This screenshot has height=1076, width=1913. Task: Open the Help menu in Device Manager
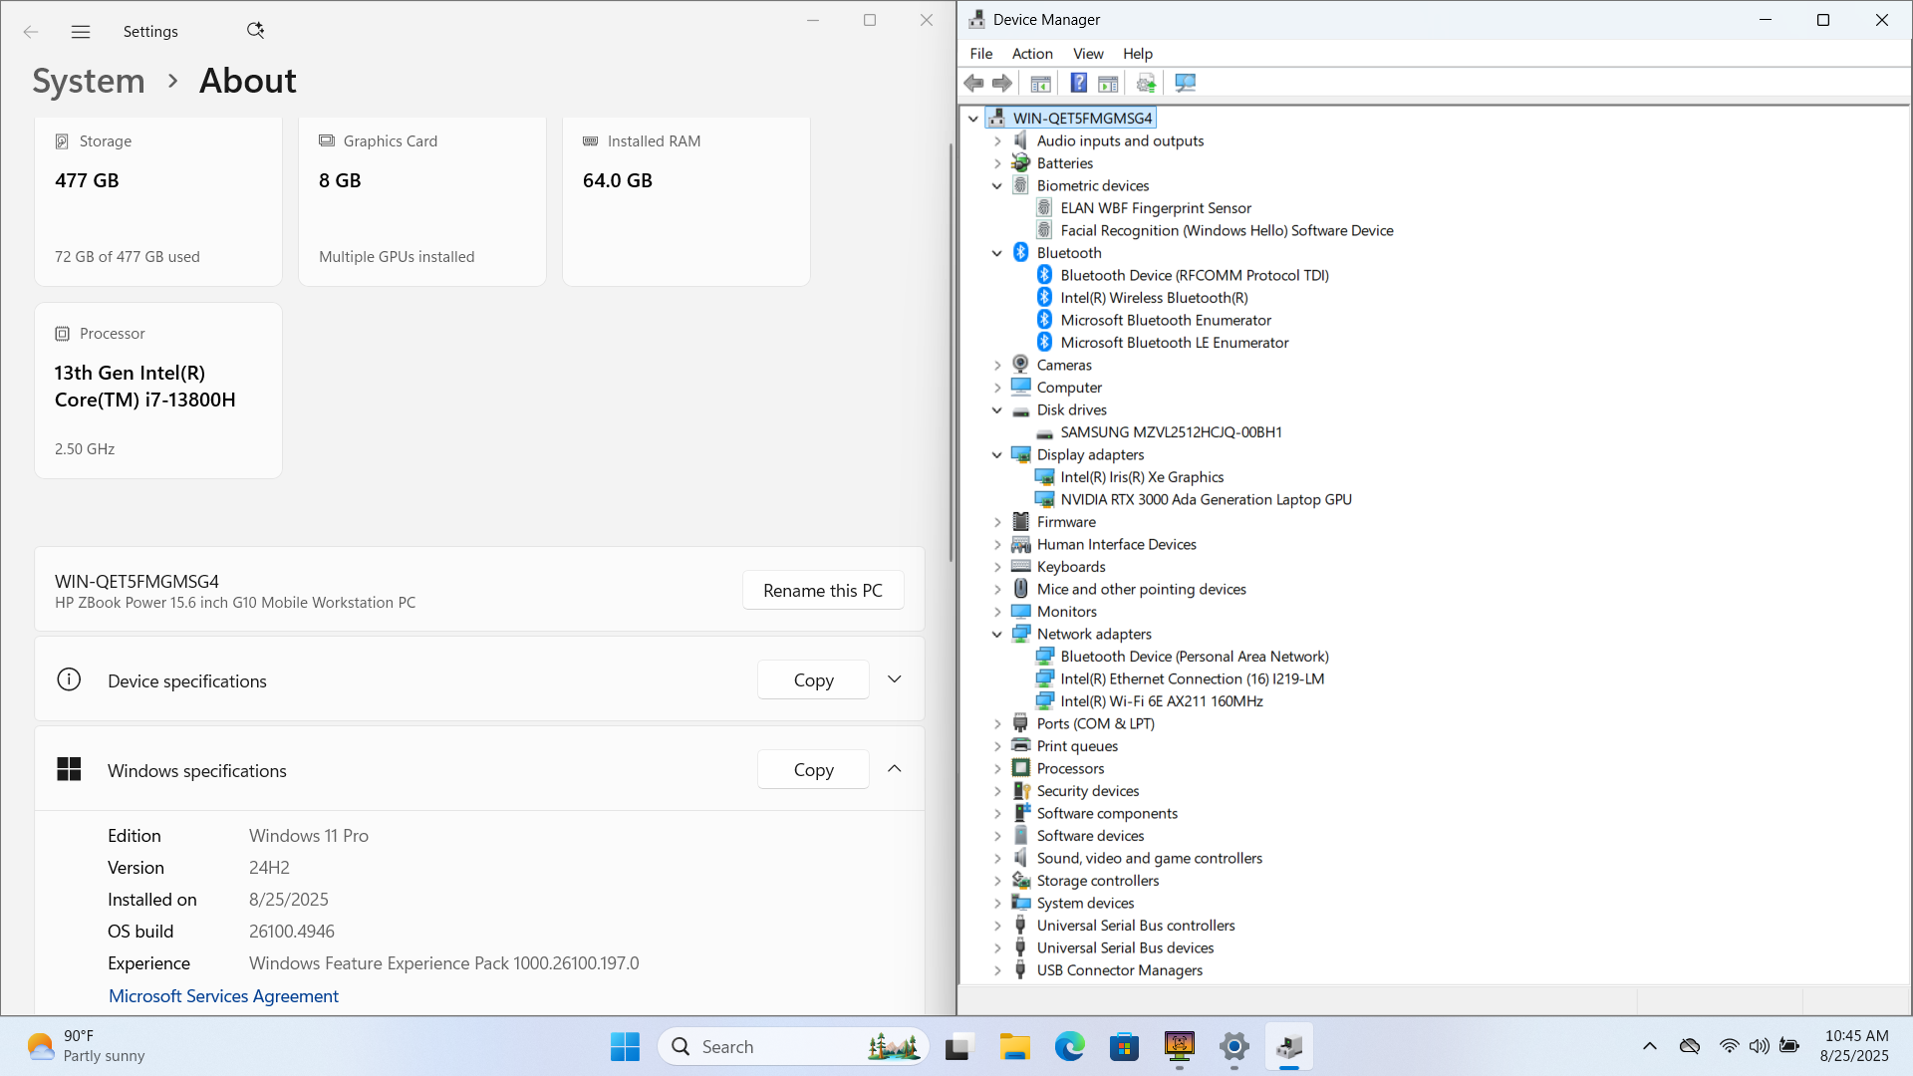pos(1138,54)
